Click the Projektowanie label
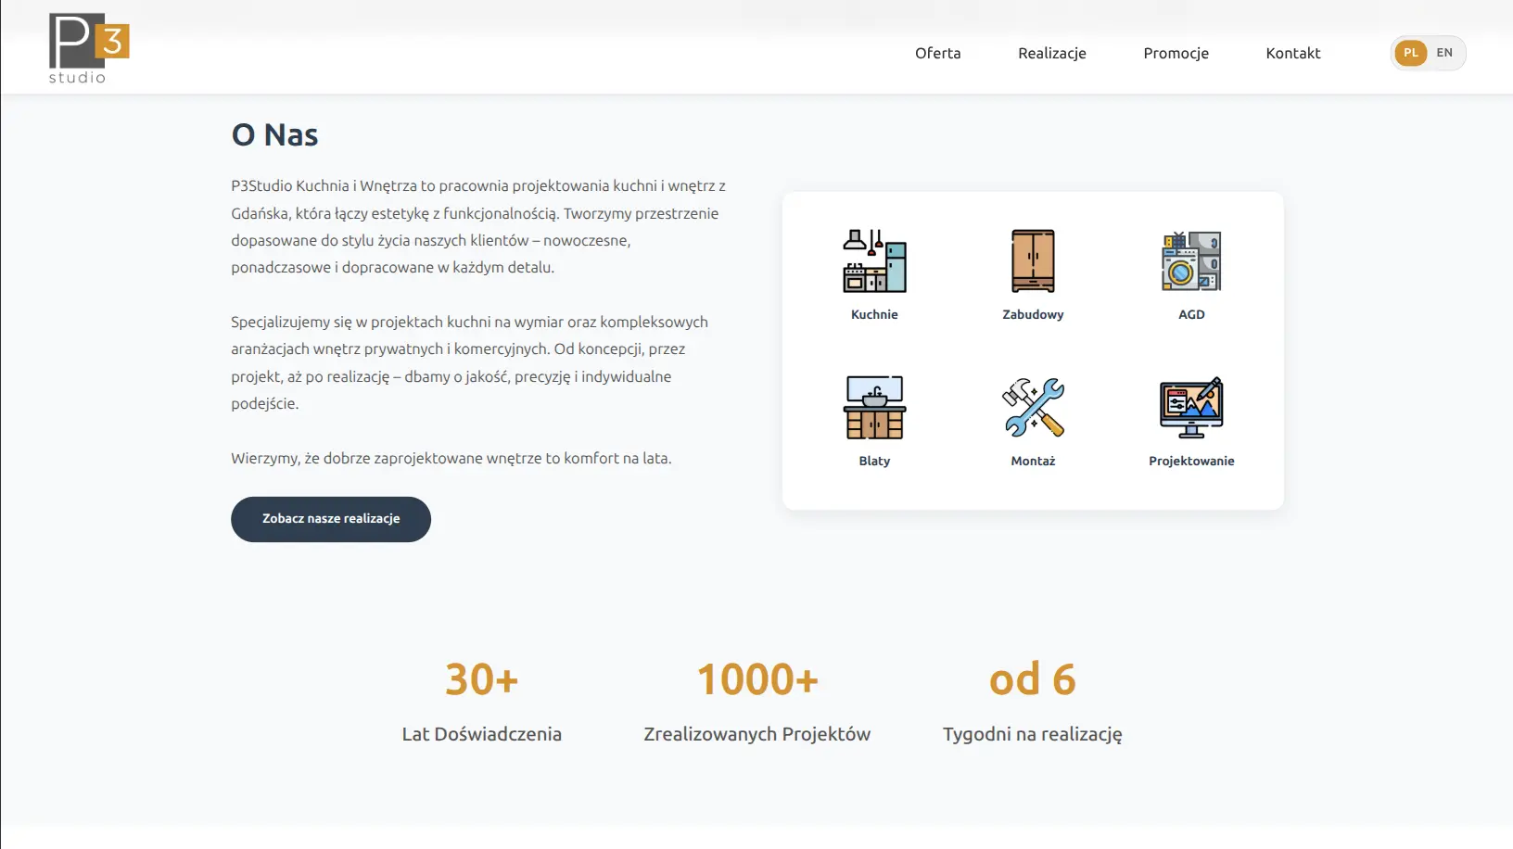The width and height of the screenshot is (1513, 849). (x=1191, y=461)
